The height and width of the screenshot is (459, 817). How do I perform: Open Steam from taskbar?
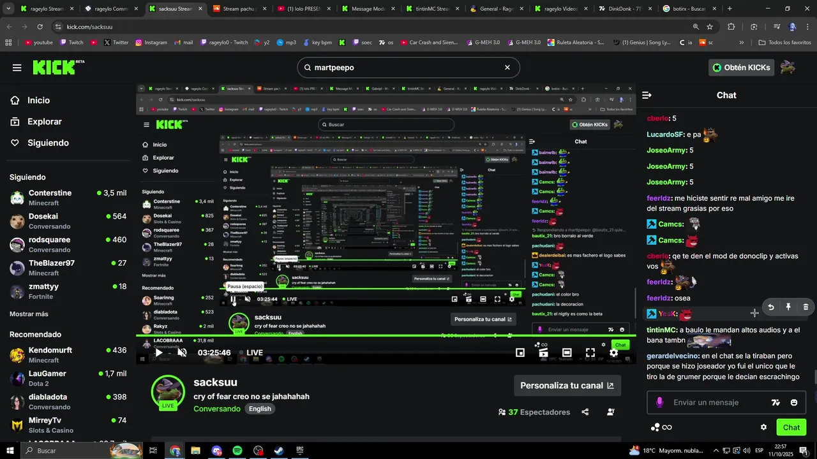point(279,451)
